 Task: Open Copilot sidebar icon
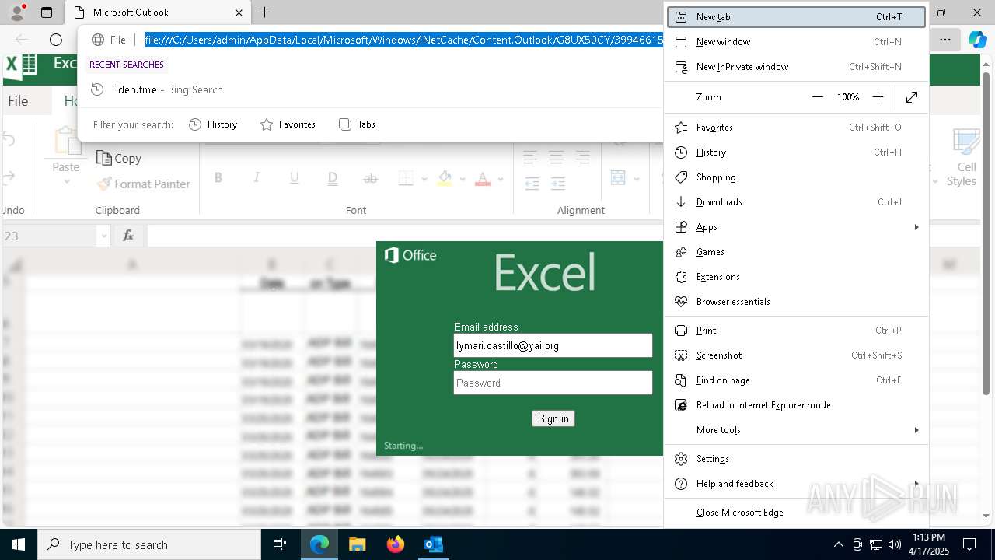point(977,40)
